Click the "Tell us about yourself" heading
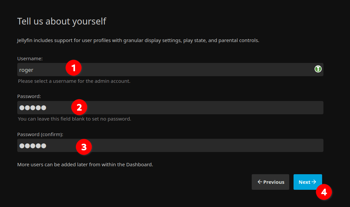350x207 pixels. click(x=61, y=21)
